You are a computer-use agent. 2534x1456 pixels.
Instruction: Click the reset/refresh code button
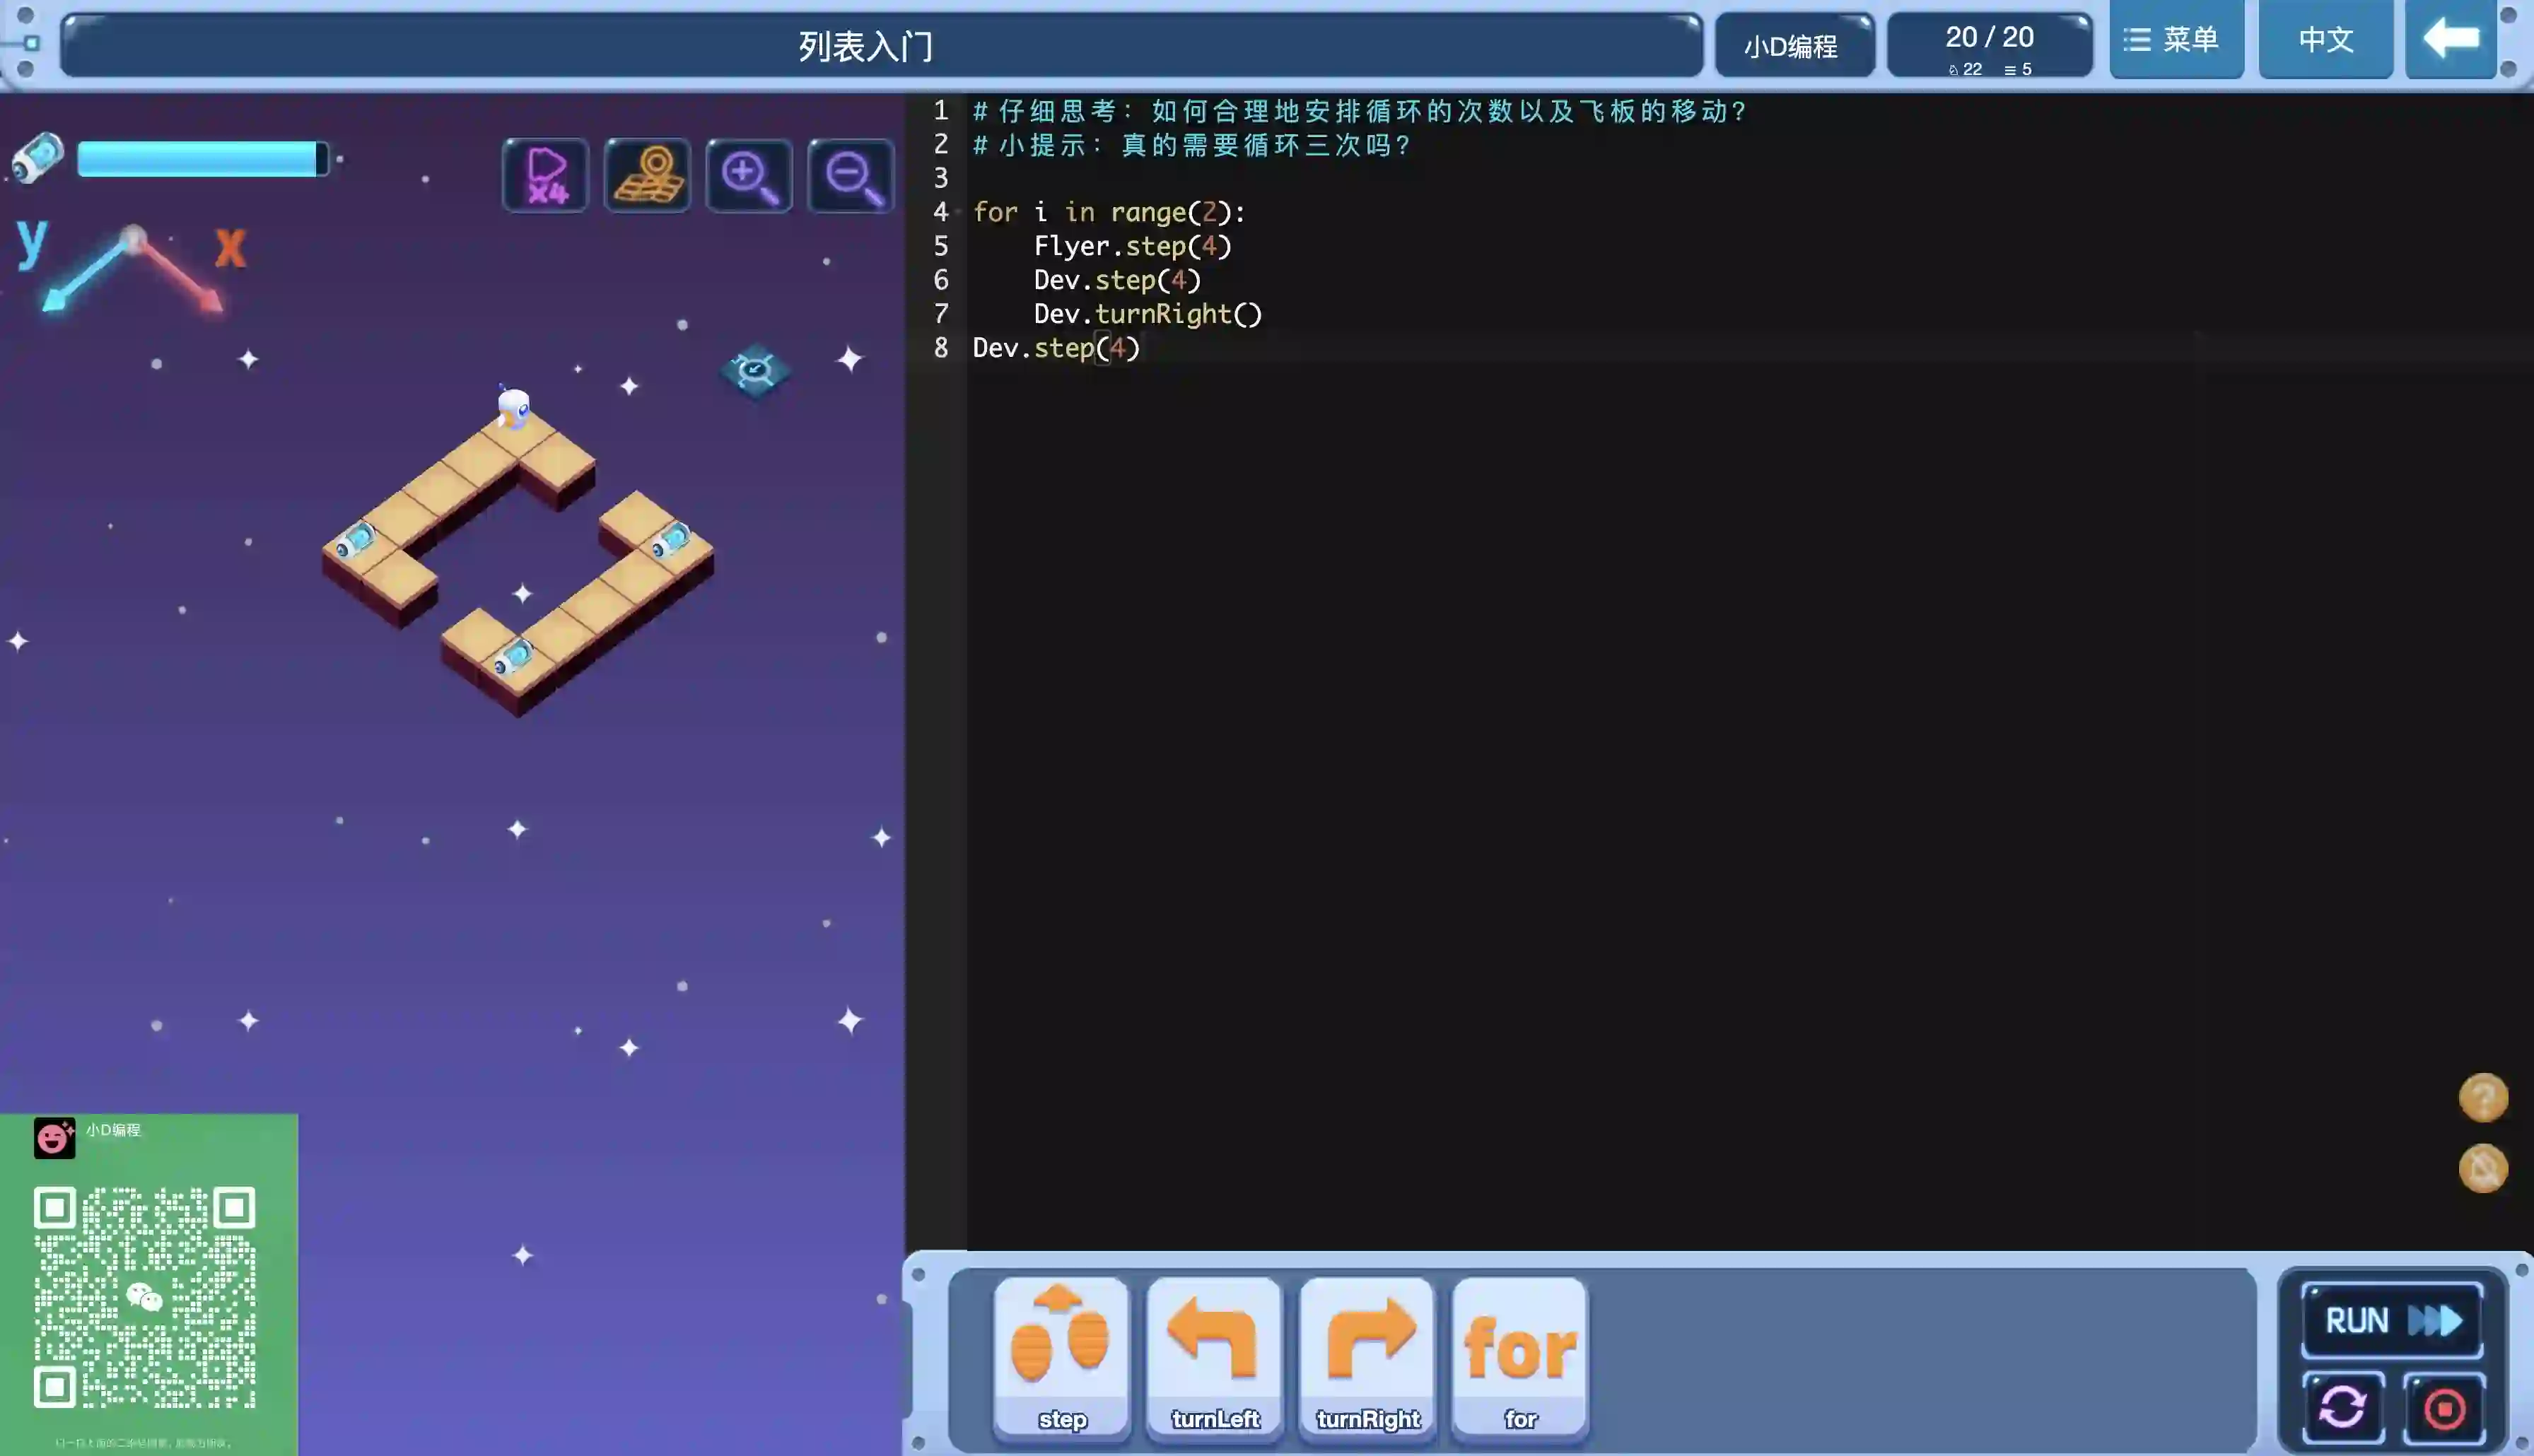point(2342,1408)
